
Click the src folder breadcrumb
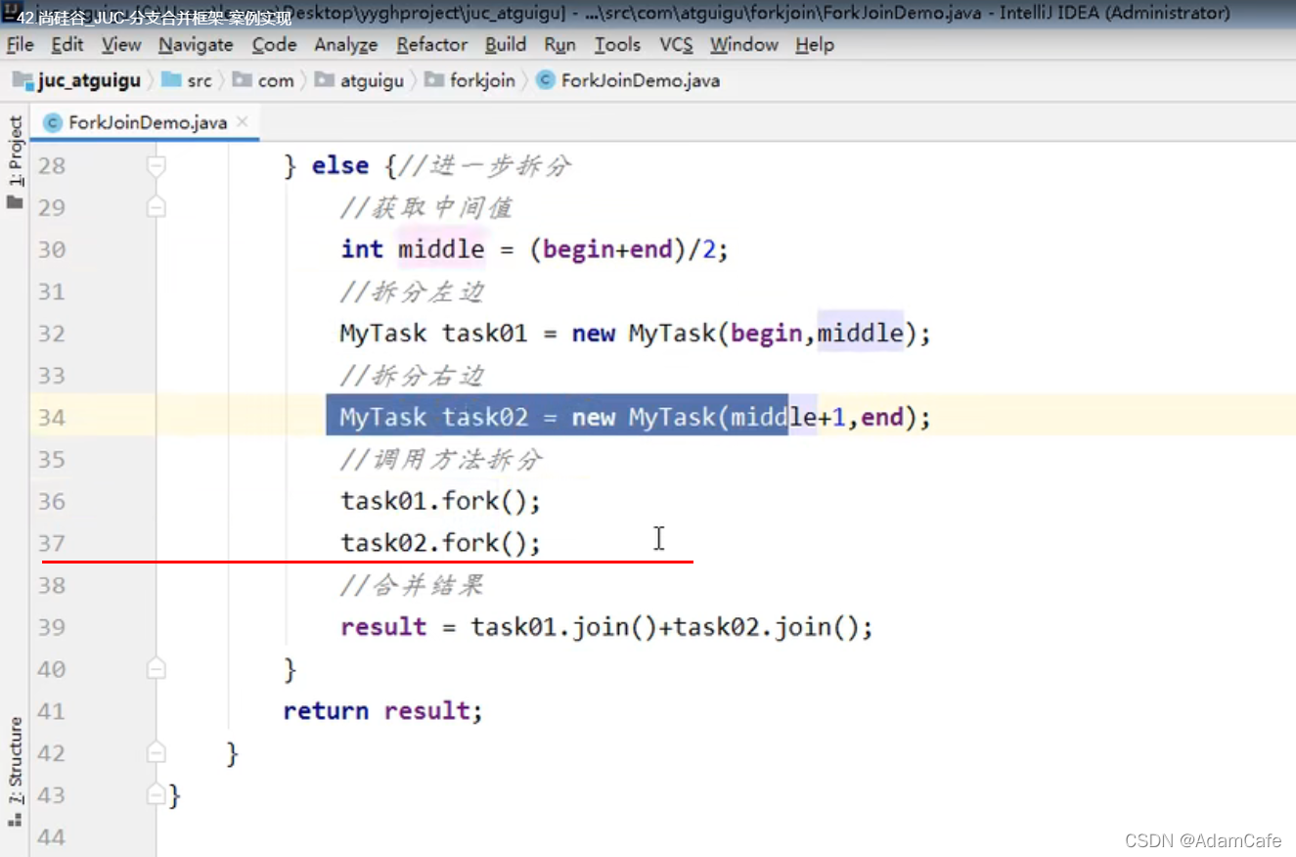coord(187,80)
